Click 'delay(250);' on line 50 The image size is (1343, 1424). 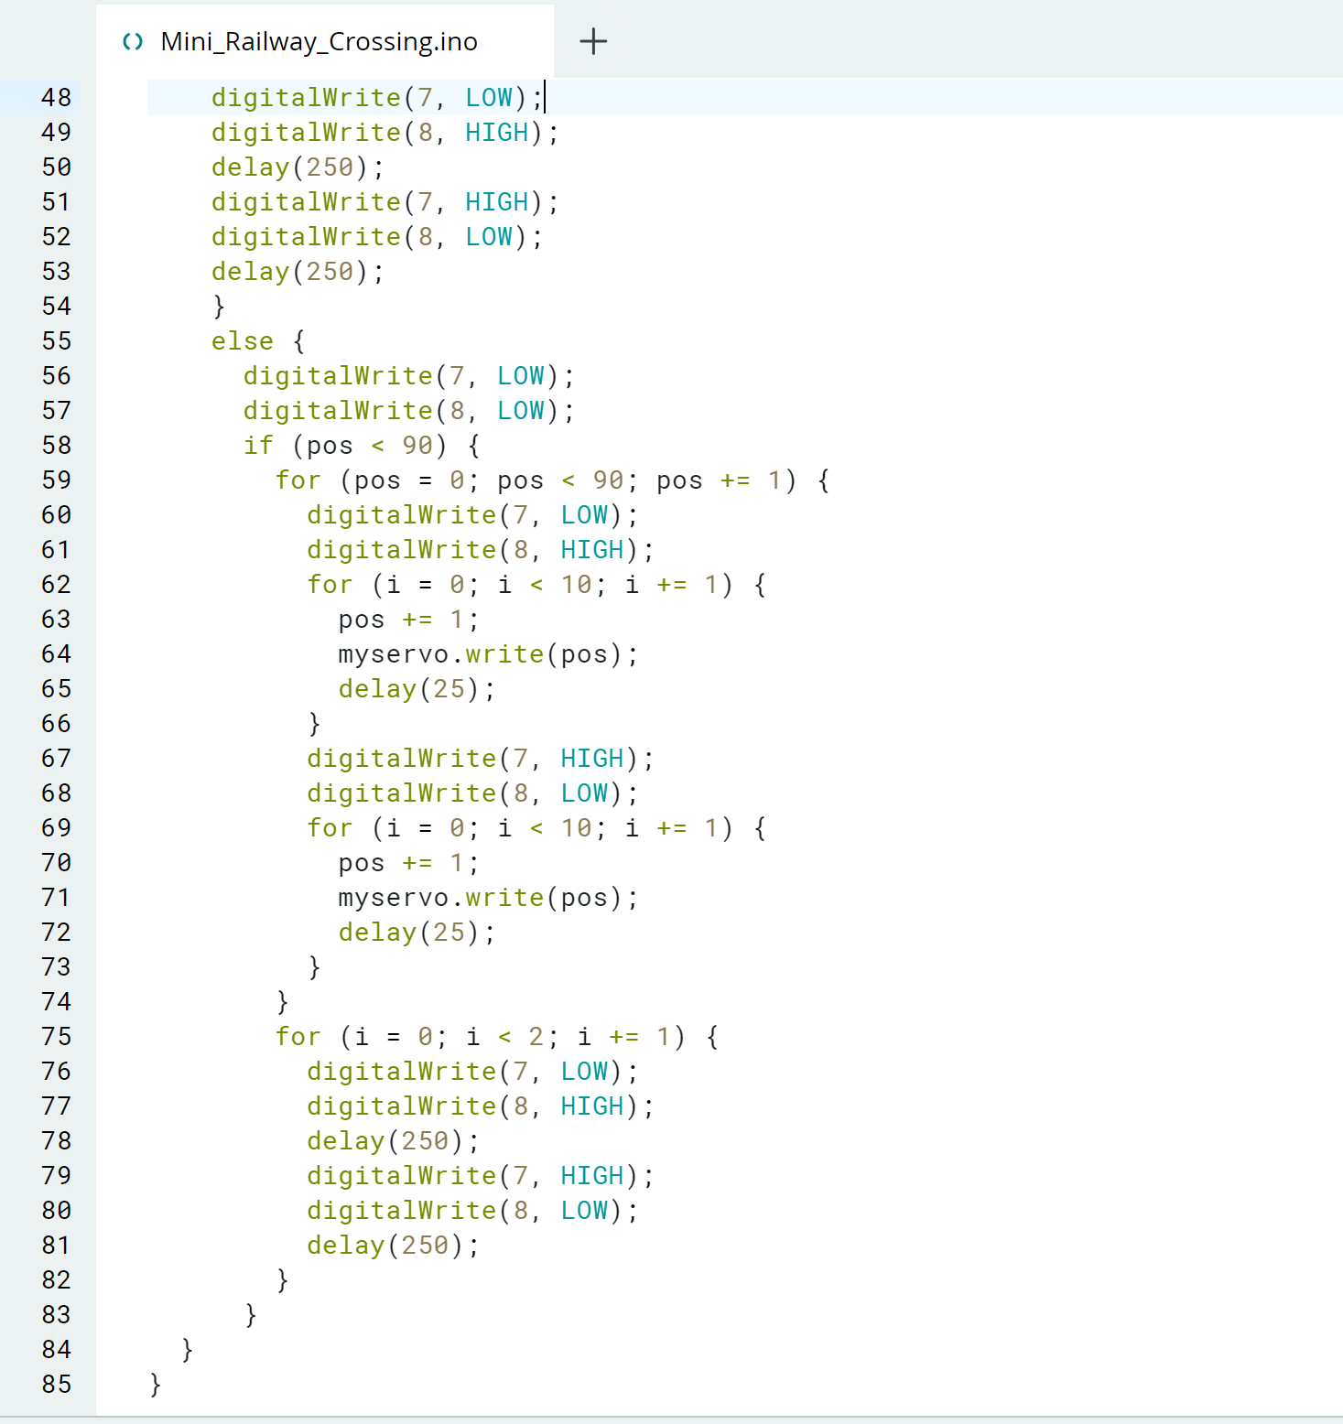[298, 167]
